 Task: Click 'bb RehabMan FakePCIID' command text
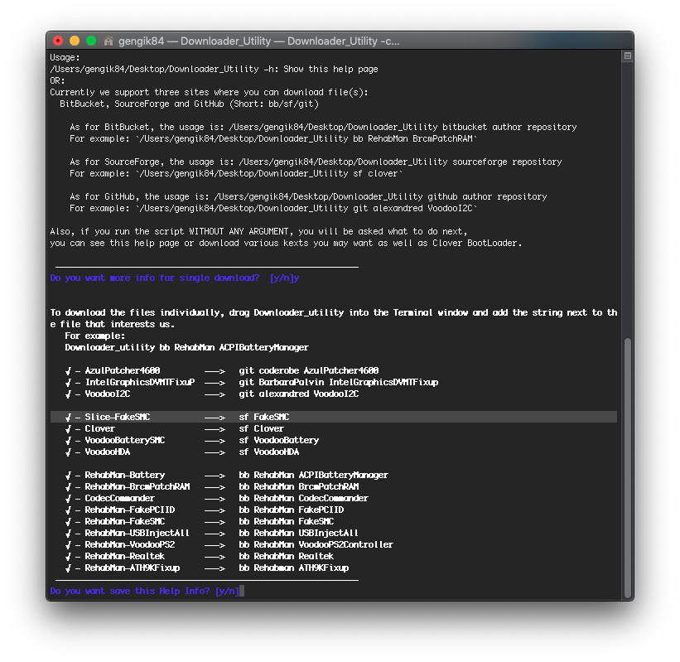[x=292, y=510]
